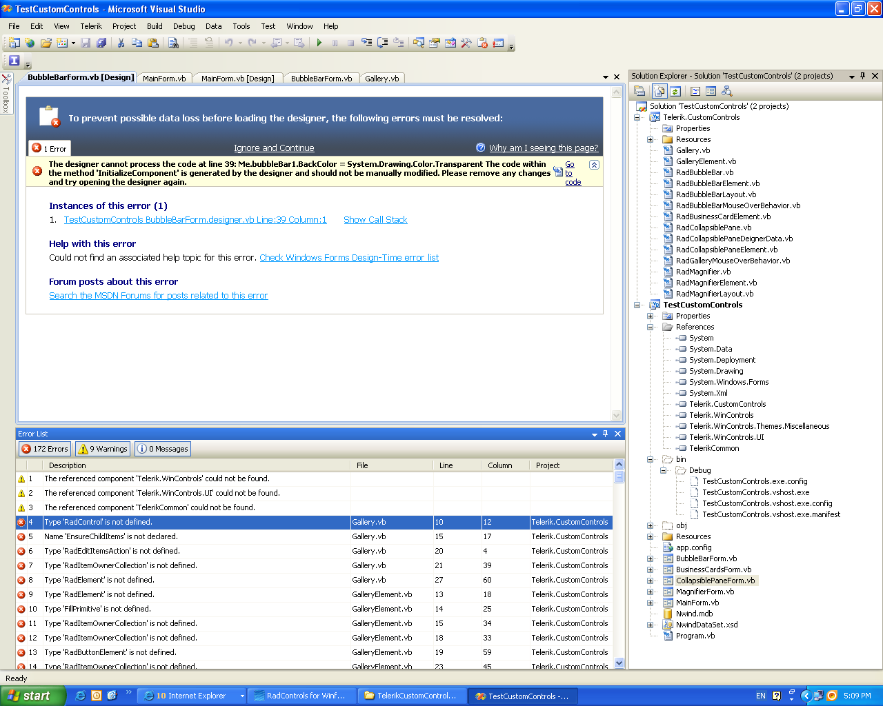This screenshot has height=706, width=883.
Task: Toggle the 0 Messages filter
Action: (x=163, y=449)
